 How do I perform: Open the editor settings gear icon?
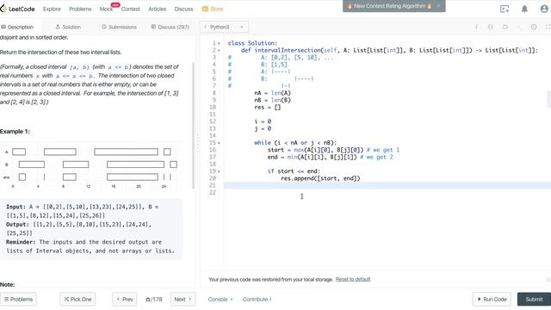(534, 27)
